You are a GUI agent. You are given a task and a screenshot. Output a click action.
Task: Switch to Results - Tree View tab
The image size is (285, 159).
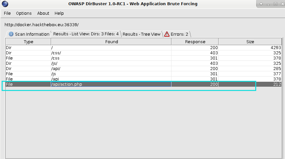click(141, 34)
